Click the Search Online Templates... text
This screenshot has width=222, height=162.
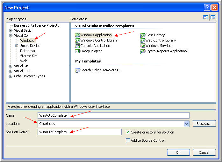[x=101, y=70]
